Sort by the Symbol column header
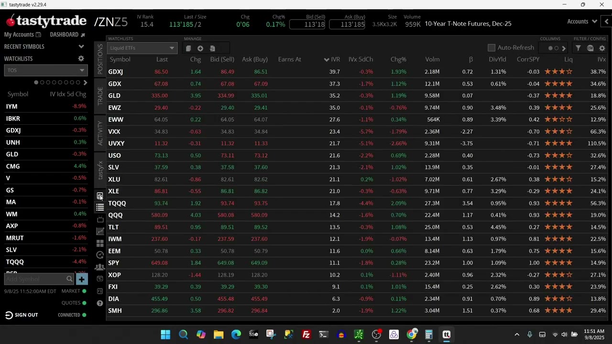Screen dimensions: 612x344 [x=120, y=60]
